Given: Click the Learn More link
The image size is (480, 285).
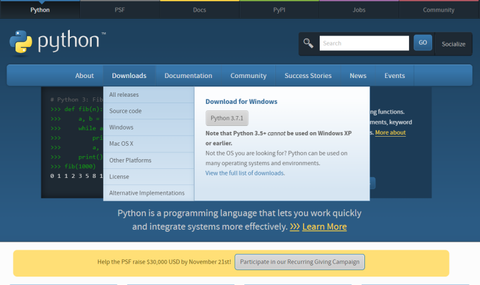Looking at the screenshot, I should click(324, 227).
